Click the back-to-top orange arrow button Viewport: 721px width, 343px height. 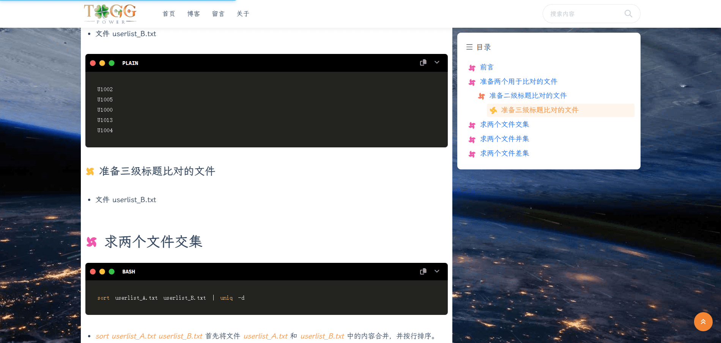pyautogui.click(x=703, y=322)
